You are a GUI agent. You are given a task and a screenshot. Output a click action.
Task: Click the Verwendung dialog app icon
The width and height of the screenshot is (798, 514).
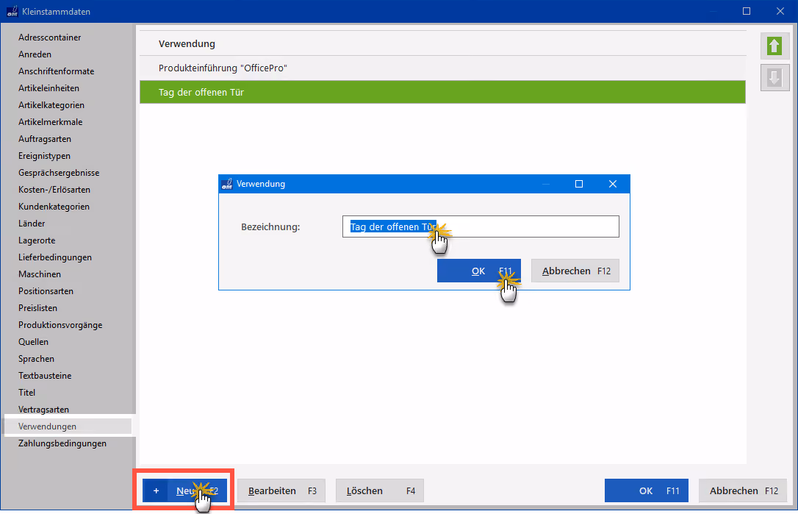227,184
